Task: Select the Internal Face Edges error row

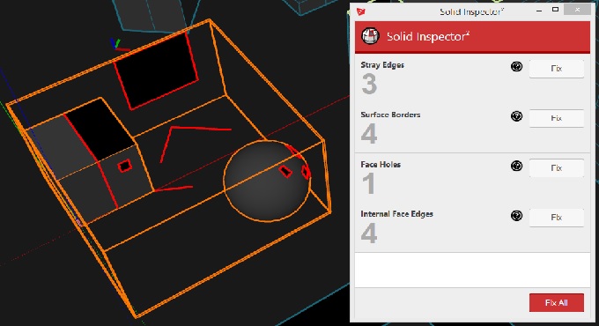Action: [x=472, y=227]
